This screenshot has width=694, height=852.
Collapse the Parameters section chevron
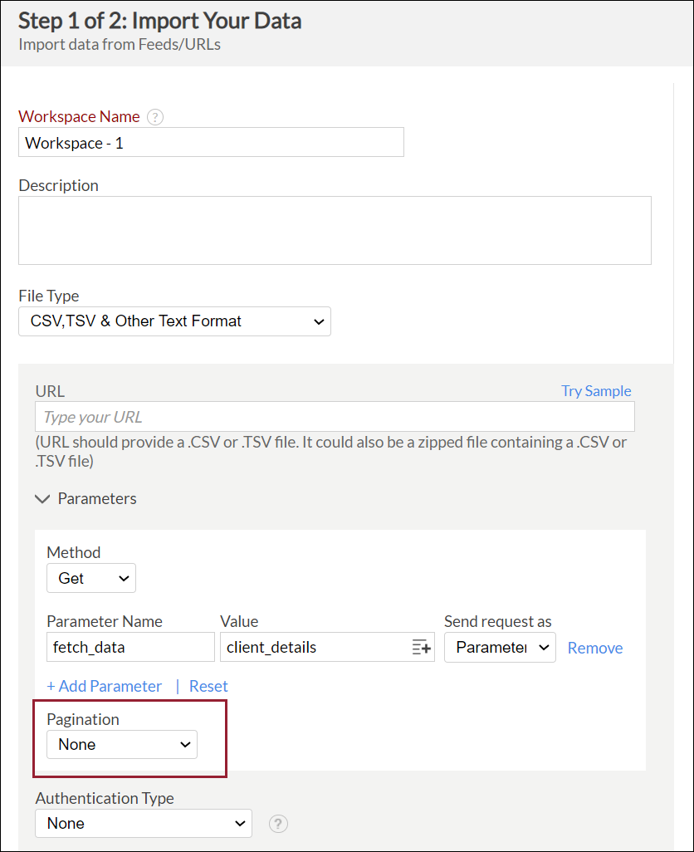click(x=44, y=499)
